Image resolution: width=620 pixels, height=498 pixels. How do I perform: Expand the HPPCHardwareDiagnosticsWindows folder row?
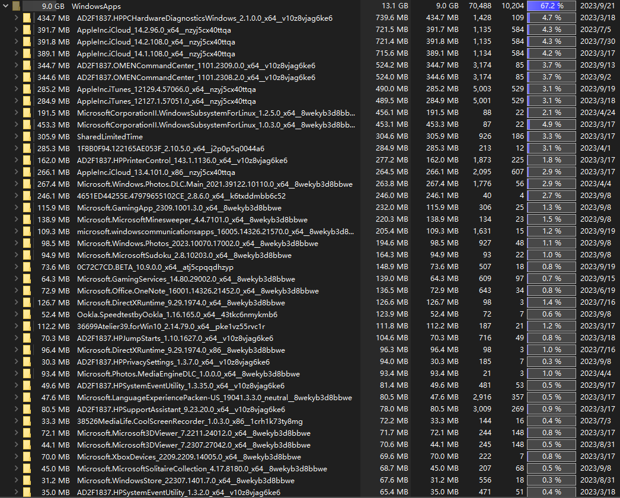pos(16,18)
